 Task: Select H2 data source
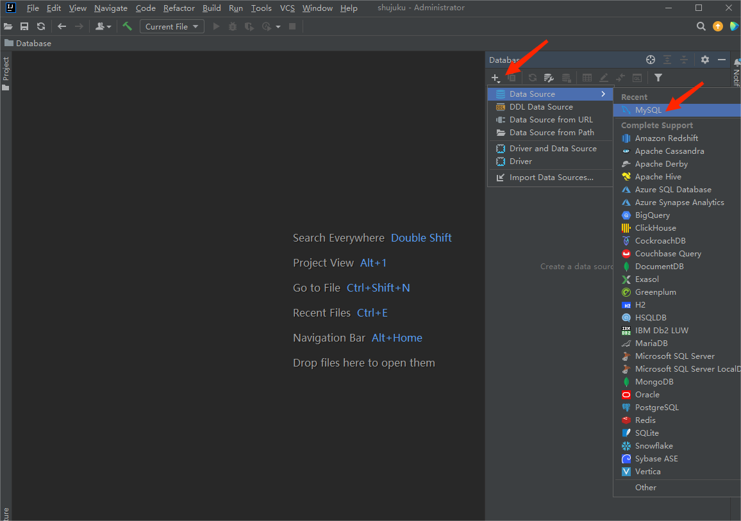(677, 304)
